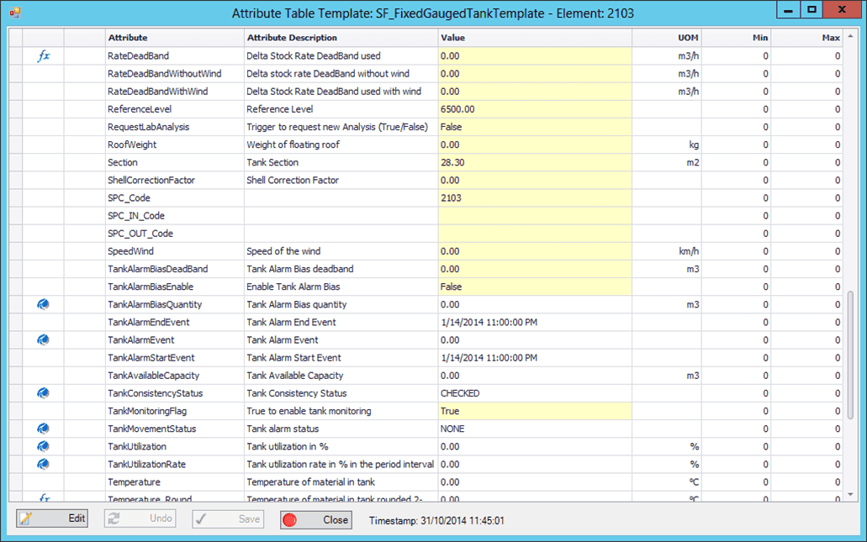This screenshot has height=542, width=867.
Task: Click the pencil icon on the Edit button
Action: click(25, 518)
